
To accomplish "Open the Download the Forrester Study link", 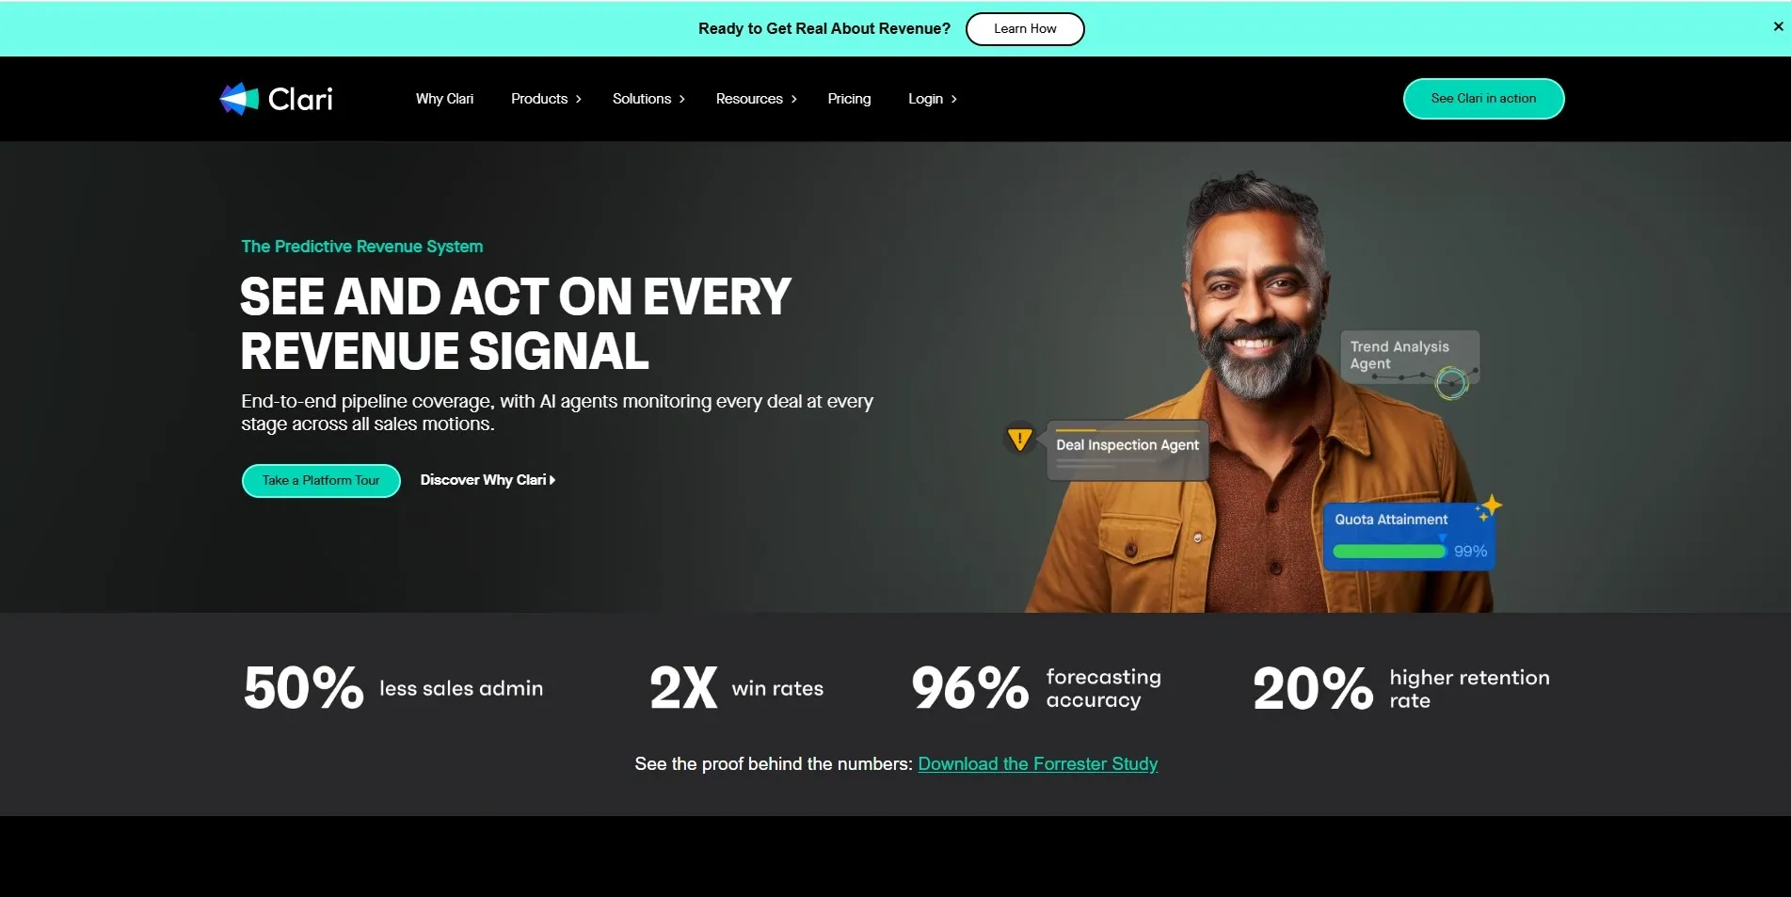I will coord(1038,764).
